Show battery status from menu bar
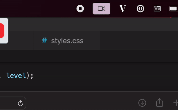Image resolution: width=178 pixels, height=110 pixels. [174, 9]
